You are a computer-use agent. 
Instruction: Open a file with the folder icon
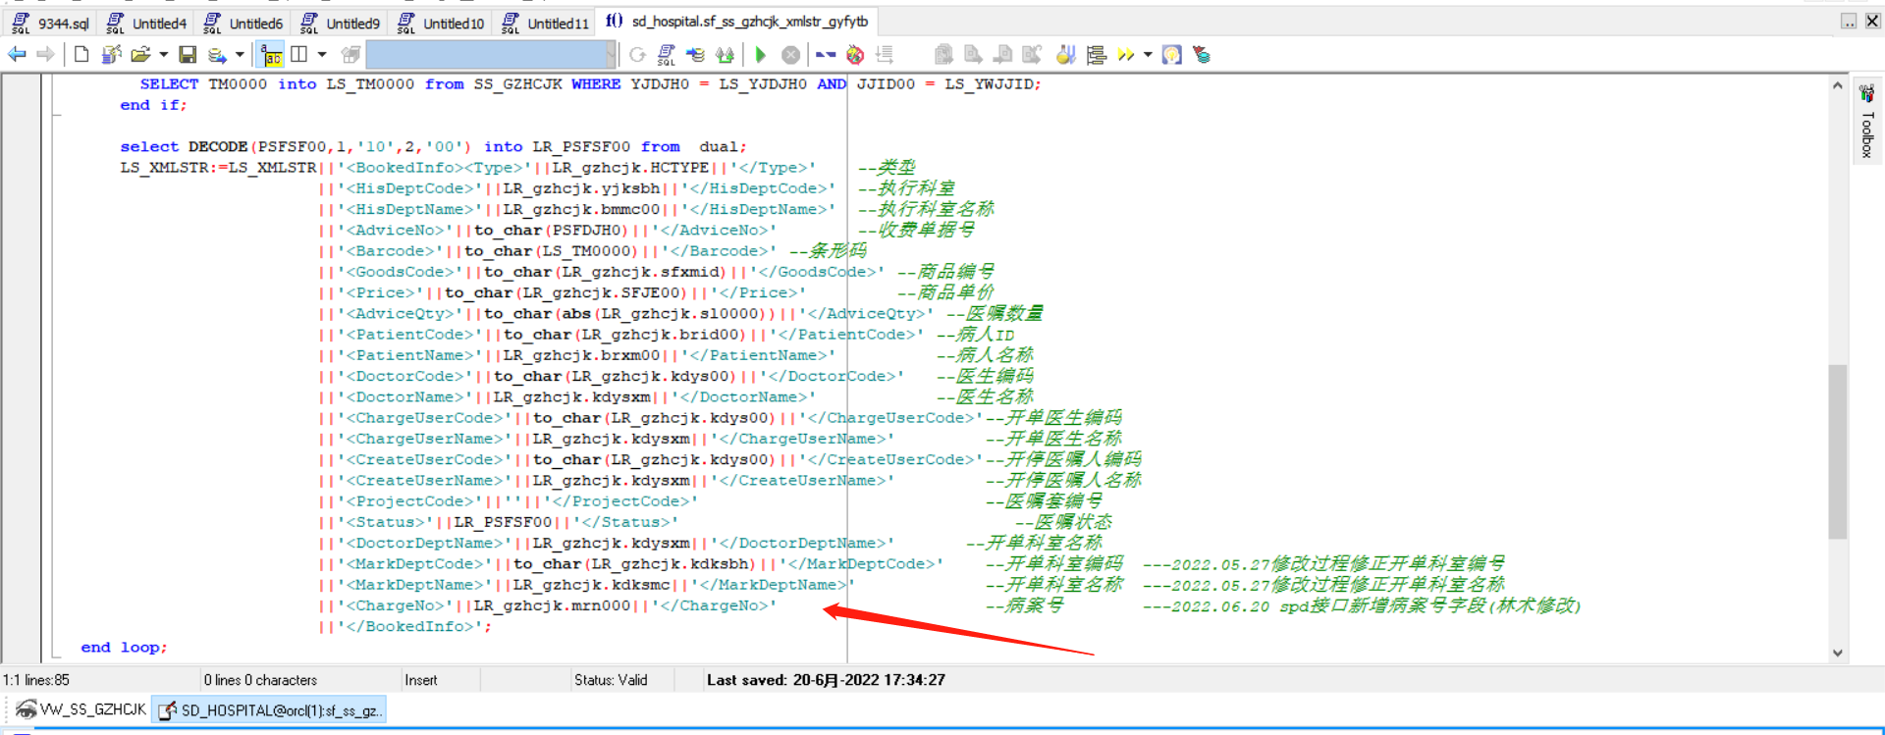(x=140, y=55)
